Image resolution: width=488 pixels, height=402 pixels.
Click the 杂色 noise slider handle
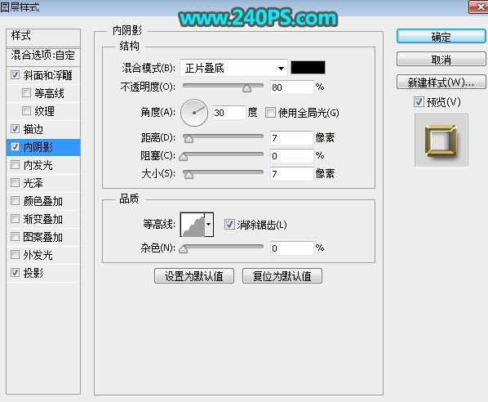point(184,249)
